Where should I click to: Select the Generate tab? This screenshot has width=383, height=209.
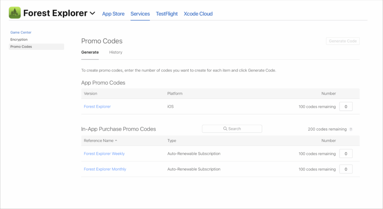[90, 52]
